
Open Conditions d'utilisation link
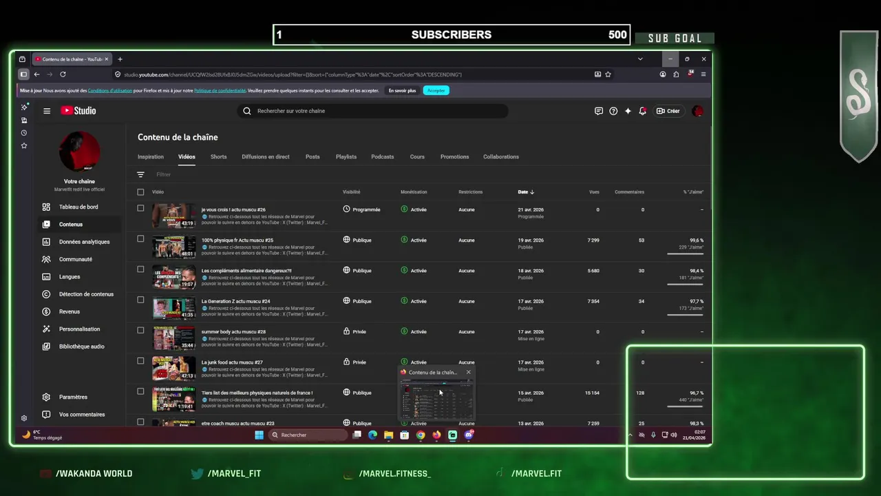coord(109,90)
